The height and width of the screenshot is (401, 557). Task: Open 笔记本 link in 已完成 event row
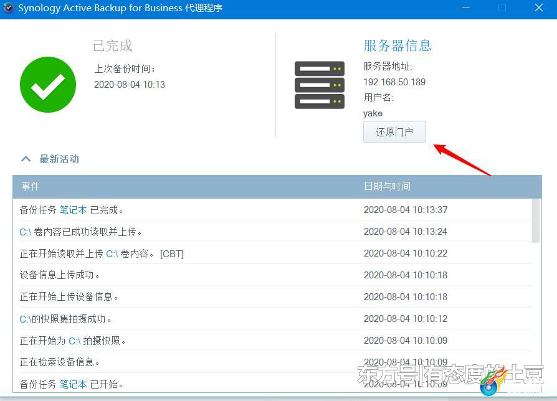[73, 210]
